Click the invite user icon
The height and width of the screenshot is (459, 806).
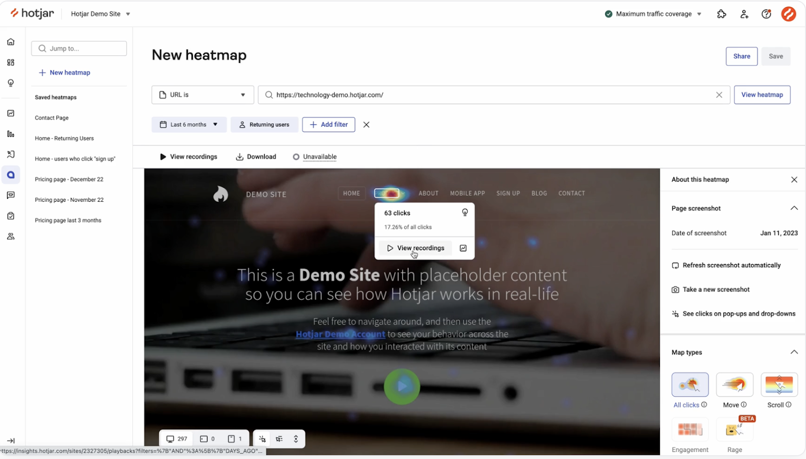(x=744, y=14)
